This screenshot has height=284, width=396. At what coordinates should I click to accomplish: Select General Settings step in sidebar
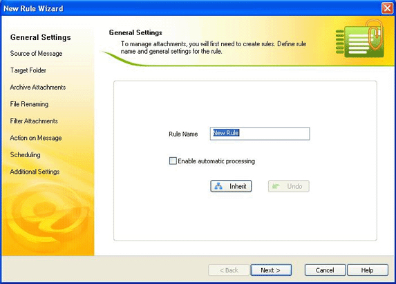[x=40, y=37]
